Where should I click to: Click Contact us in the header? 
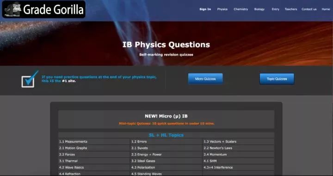tap(309, 9)
